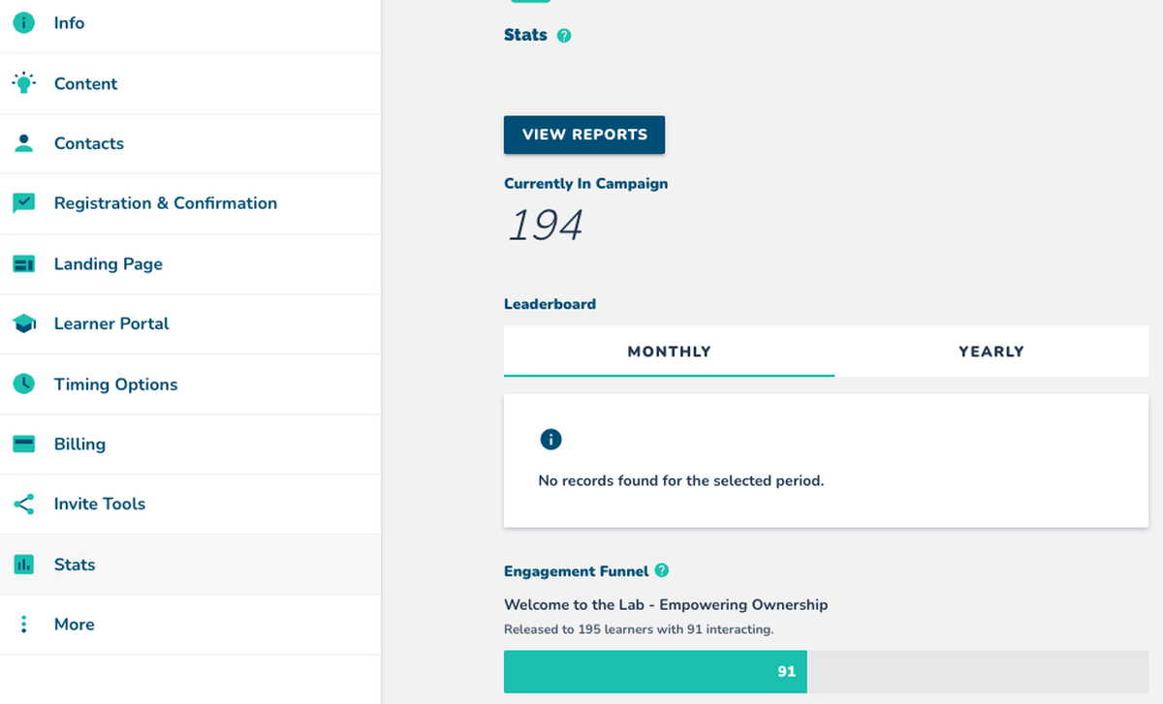The width and height of the screenshot is (1163, 704).
Task: Click the More three-dots icon
Action: click(x=24, y=624)
